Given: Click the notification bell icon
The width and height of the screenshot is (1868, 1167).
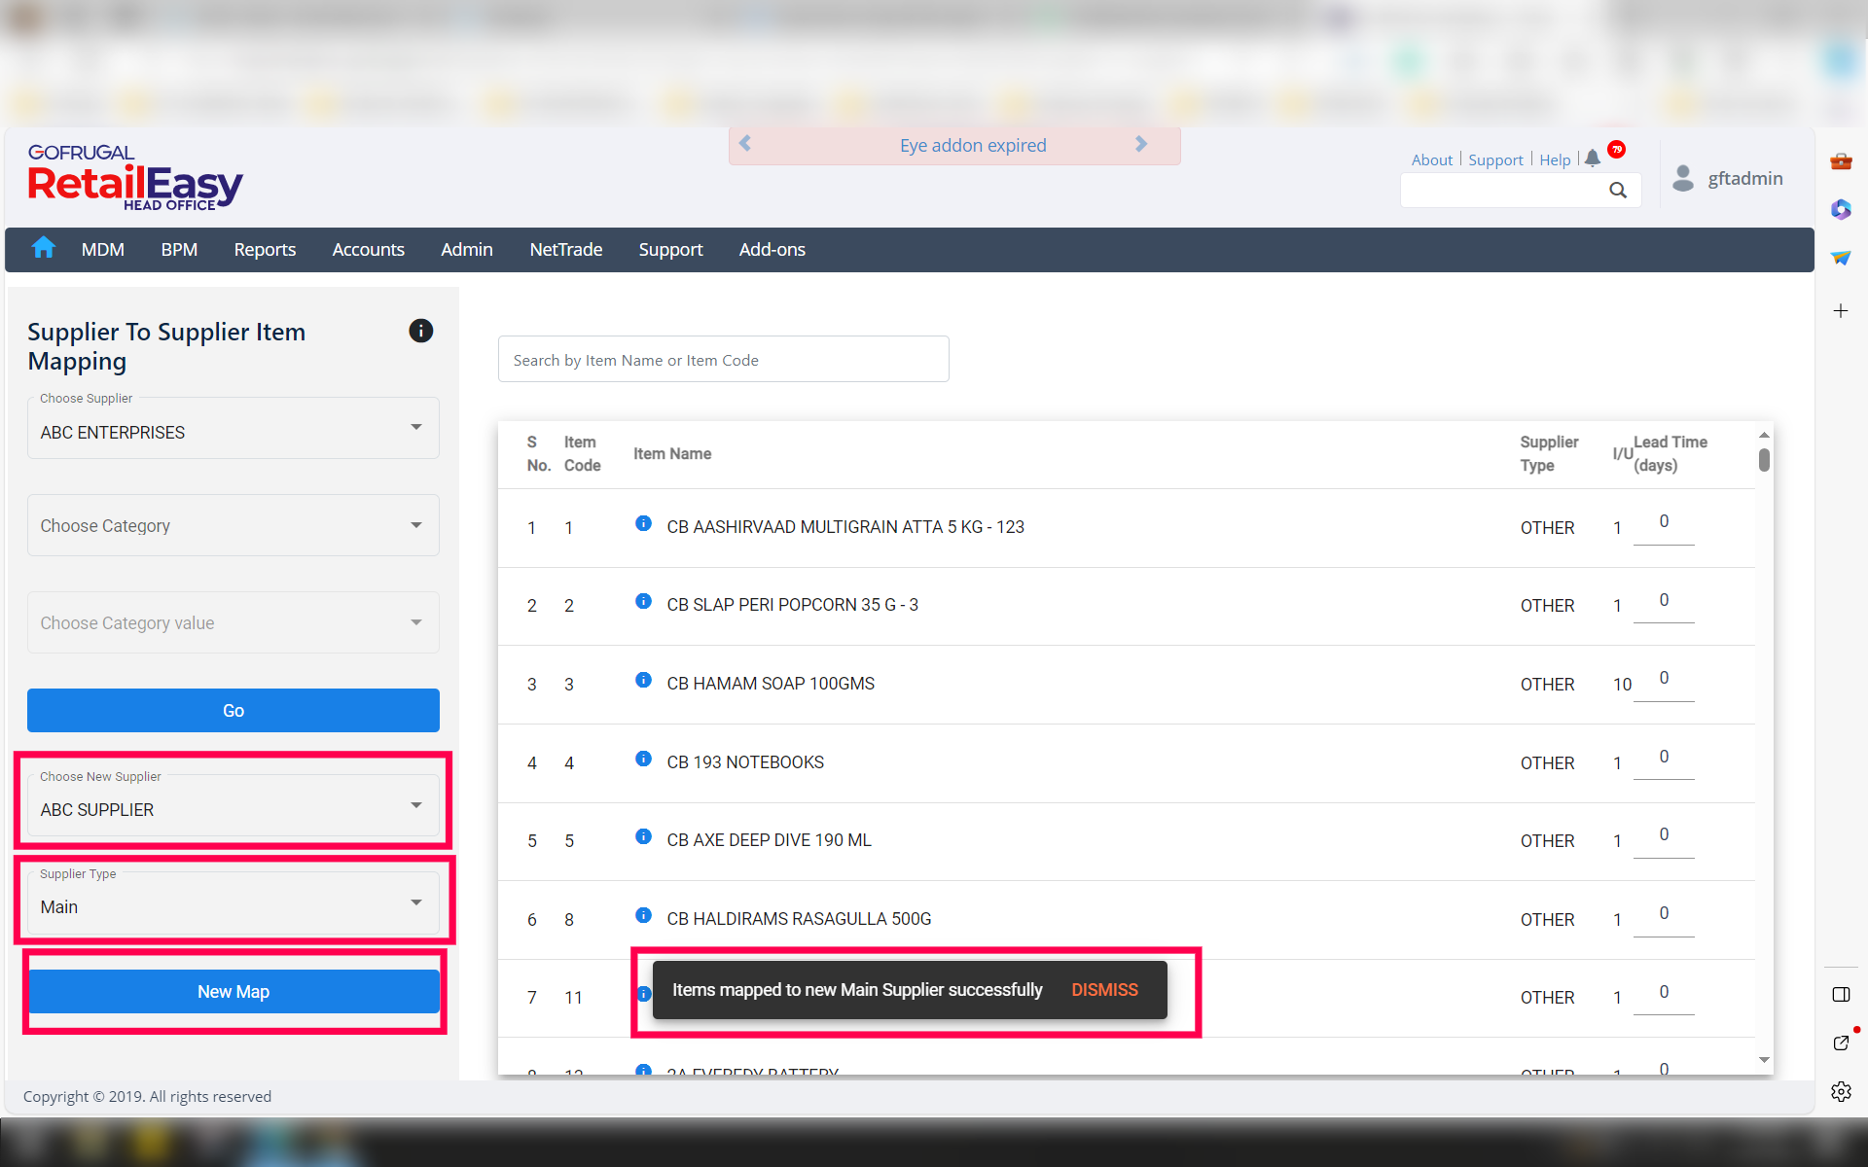Looking at the screenshot, I should [x=1592, y=159].
